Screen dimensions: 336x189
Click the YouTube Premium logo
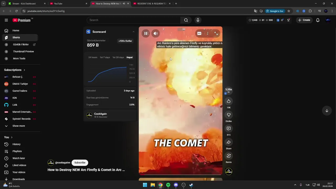tap(22, 20)
